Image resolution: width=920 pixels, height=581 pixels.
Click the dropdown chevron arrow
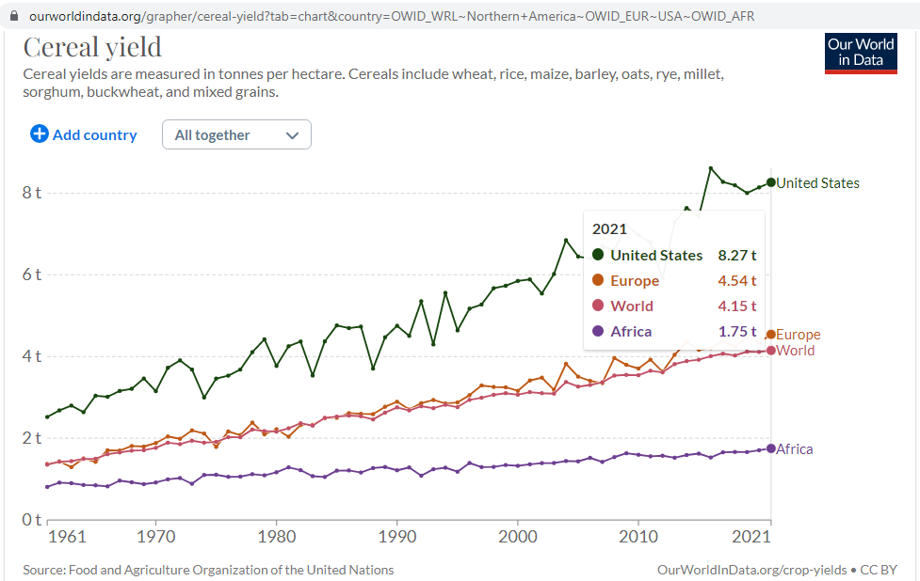[293, 135]
